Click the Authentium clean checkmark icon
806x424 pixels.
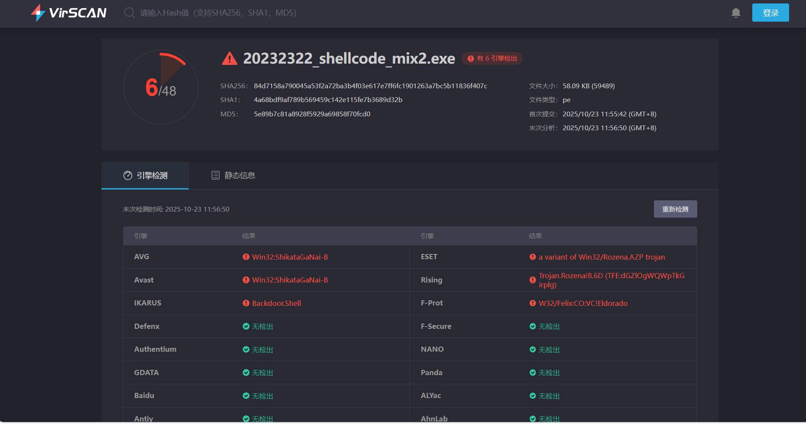click(246, 350)
